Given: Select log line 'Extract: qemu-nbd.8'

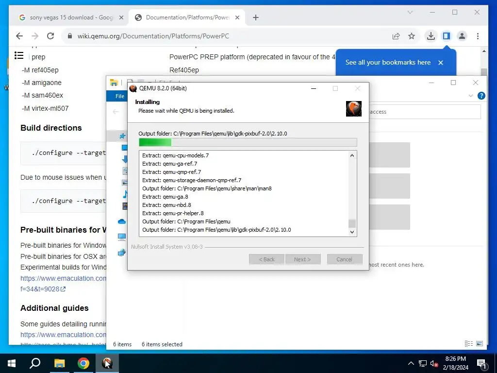Looking at the screenshot, I should (167, 205).
